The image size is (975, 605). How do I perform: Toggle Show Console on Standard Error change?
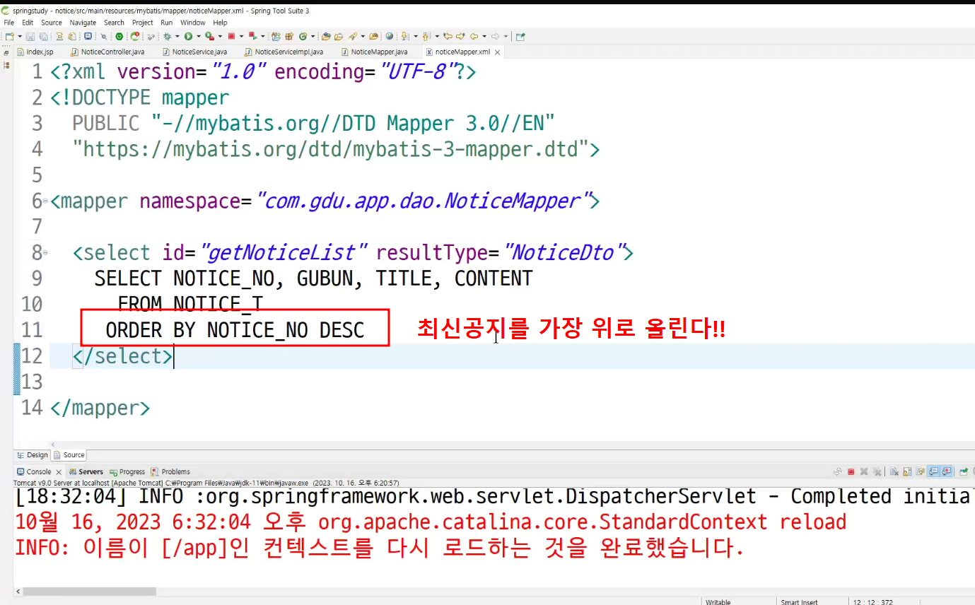[x=947, y=471]
